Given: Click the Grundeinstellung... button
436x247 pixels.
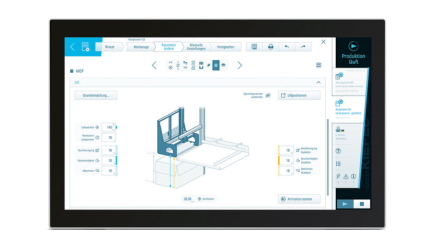Looking at the screenshot, I should point(96,95).
